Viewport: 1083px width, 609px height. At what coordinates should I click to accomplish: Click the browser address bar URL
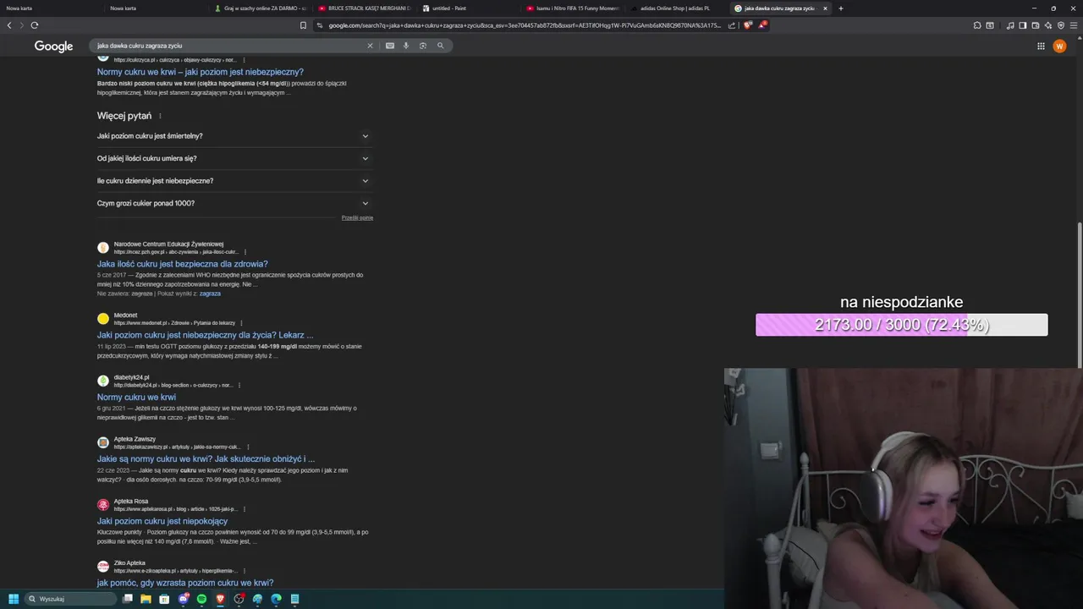tap(525, 25)
